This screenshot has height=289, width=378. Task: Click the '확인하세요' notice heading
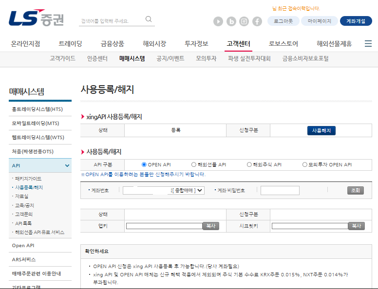click(x=96, y=251)
